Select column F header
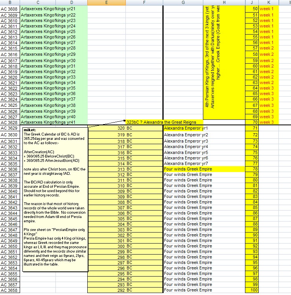The height and width of the screenshot is (295, 291). (x=144, y=2)
